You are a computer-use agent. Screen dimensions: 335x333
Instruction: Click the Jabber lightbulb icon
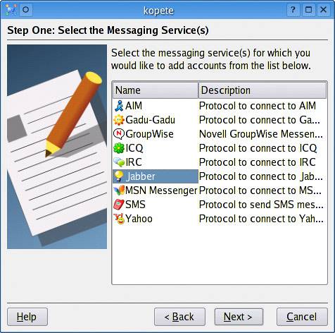[119, 176]
